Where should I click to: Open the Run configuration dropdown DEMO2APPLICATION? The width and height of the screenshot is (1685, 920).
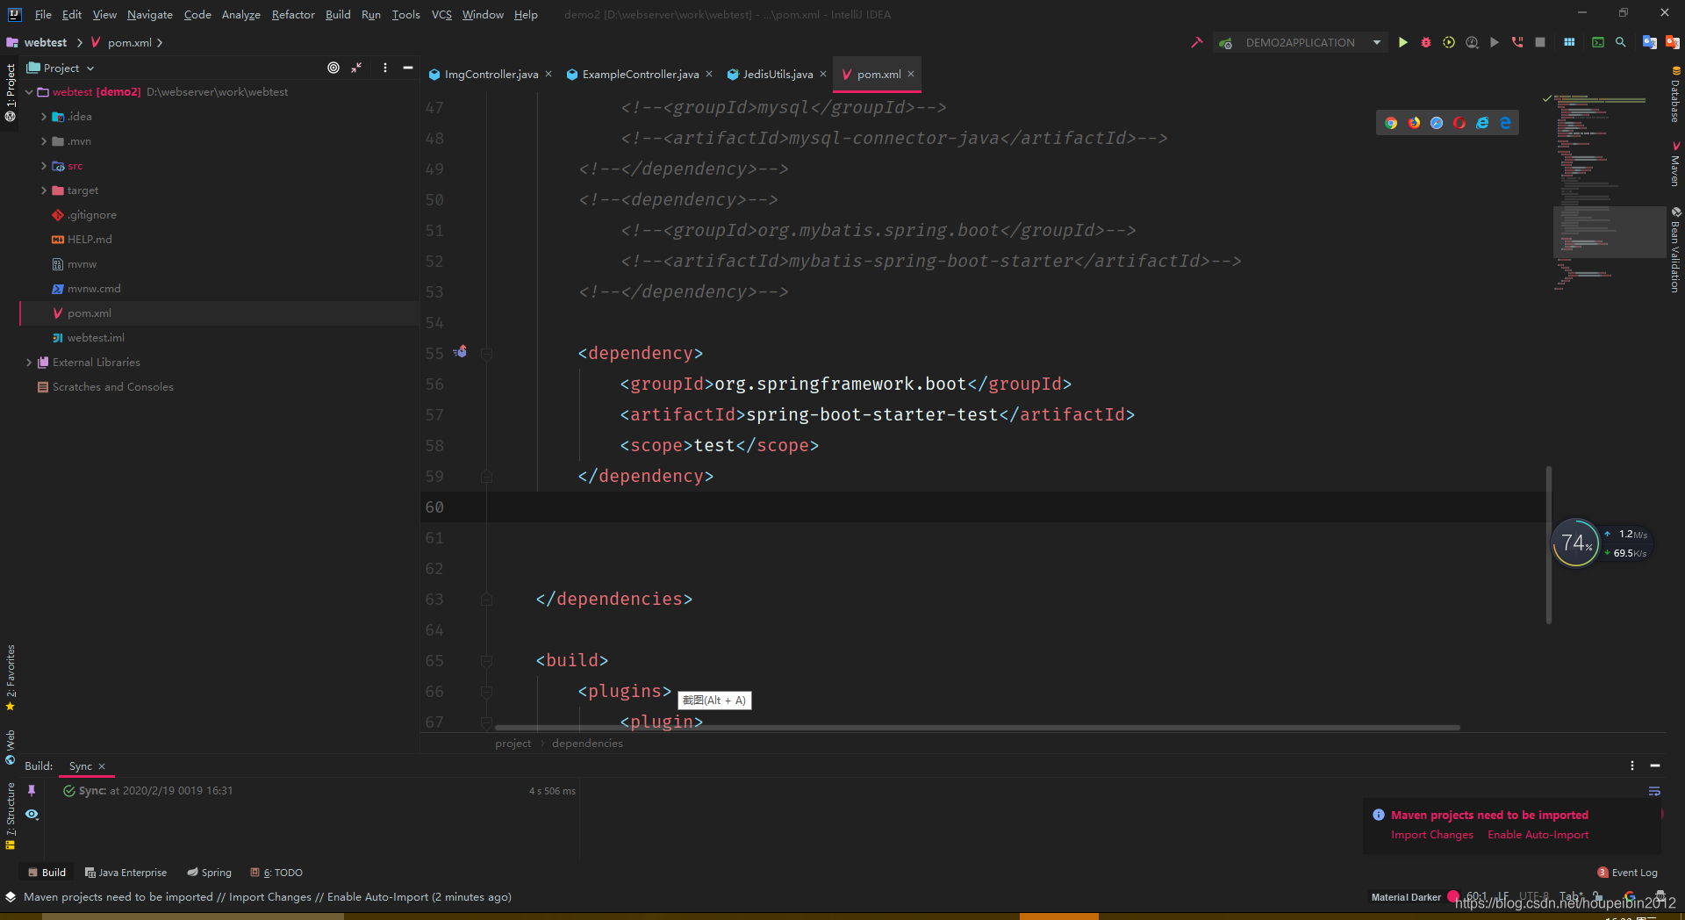(x=1300, y=42)
